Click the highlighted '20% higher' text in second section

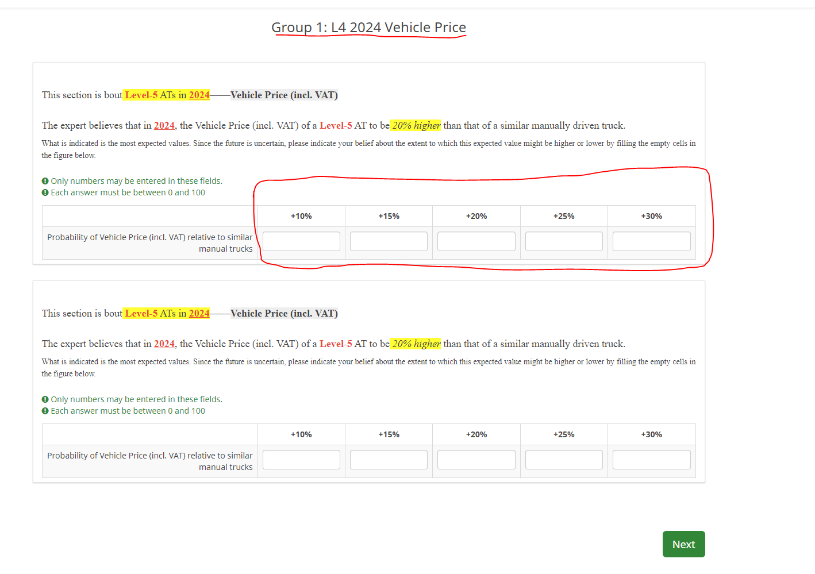point(416,344)
